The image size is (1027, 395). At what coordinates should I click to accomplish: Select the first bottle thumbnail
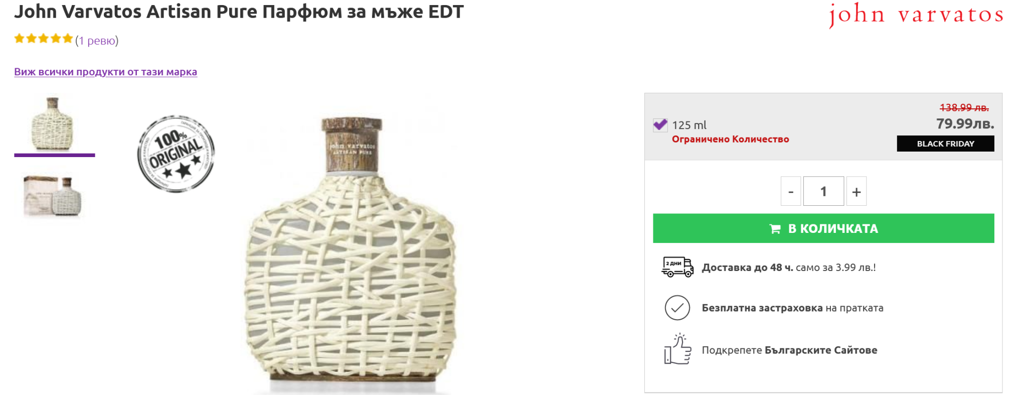[x=53, y=124]
